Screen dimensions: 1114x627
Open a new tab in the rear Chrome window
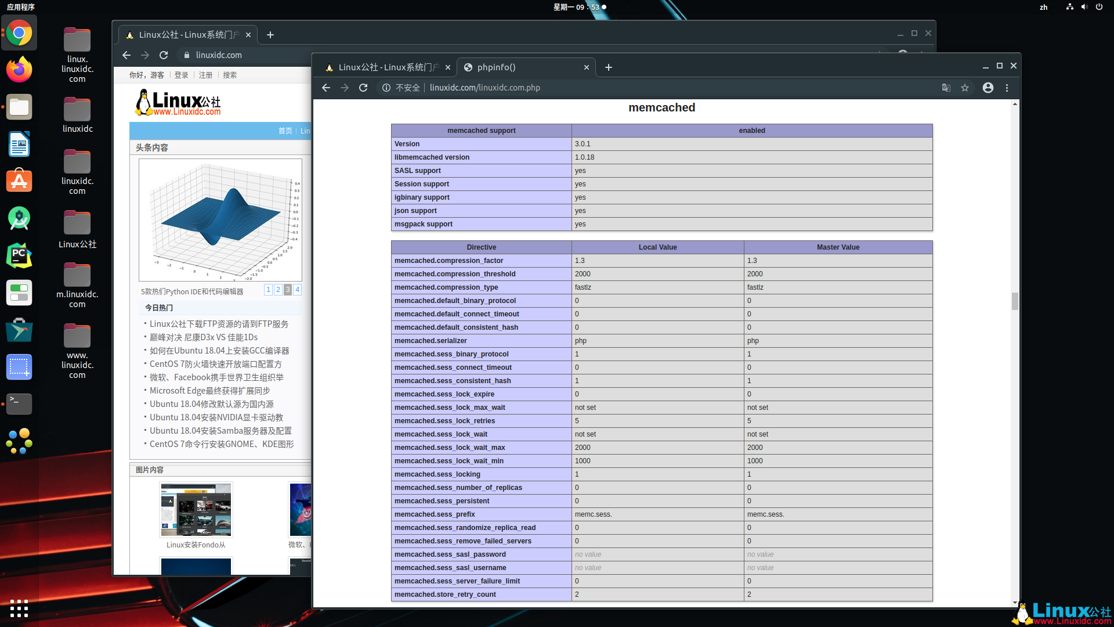point(270,35)
